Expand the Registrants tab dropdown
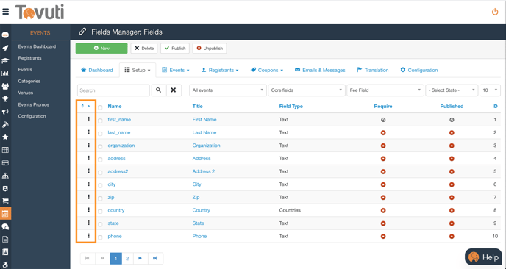506x269 pixels. [220, 70]
